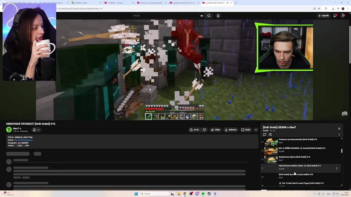Screen dimensions: 351x197
Task: Switch to Toto by v posteli tab
Action: tap(151, 3)
